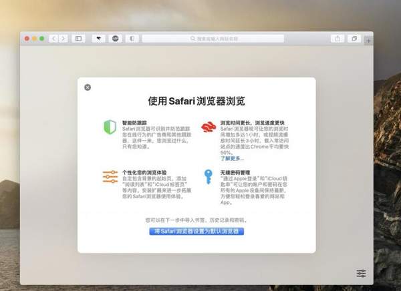Screen dimensions: 401x291
Task: Open the 了解更多... link
Action: click(x=232, y=159)
